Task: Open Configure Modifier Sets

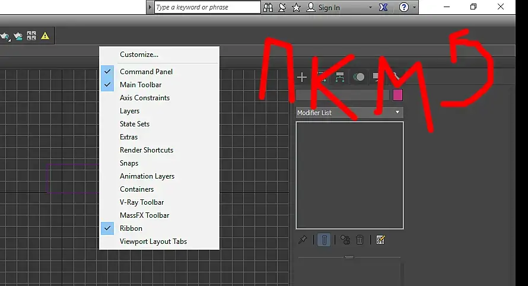Action: [x=380, y=240]
